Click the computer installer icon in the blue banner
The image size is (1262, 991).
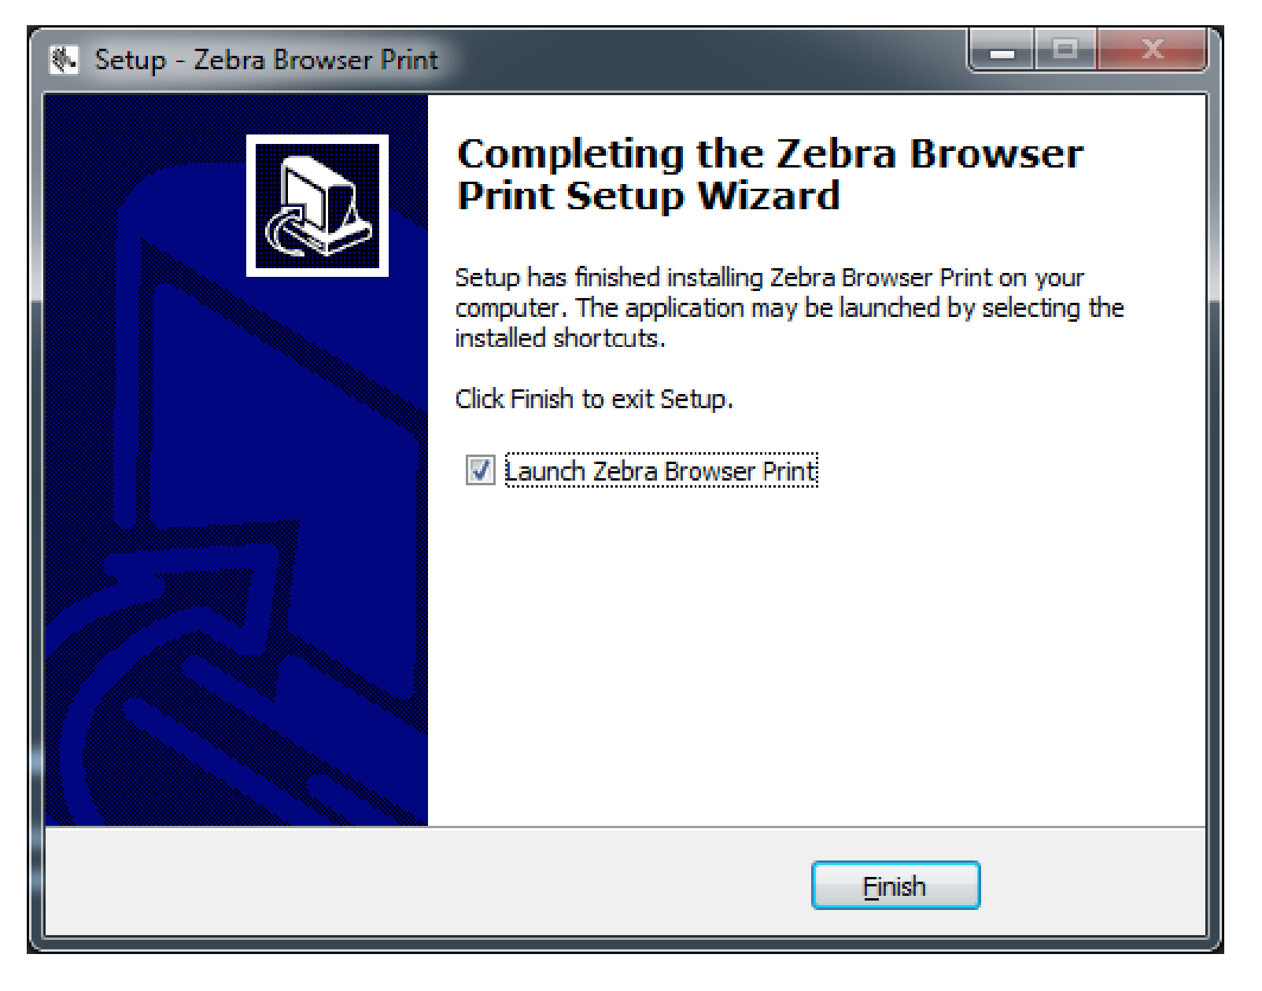[317, 206]
